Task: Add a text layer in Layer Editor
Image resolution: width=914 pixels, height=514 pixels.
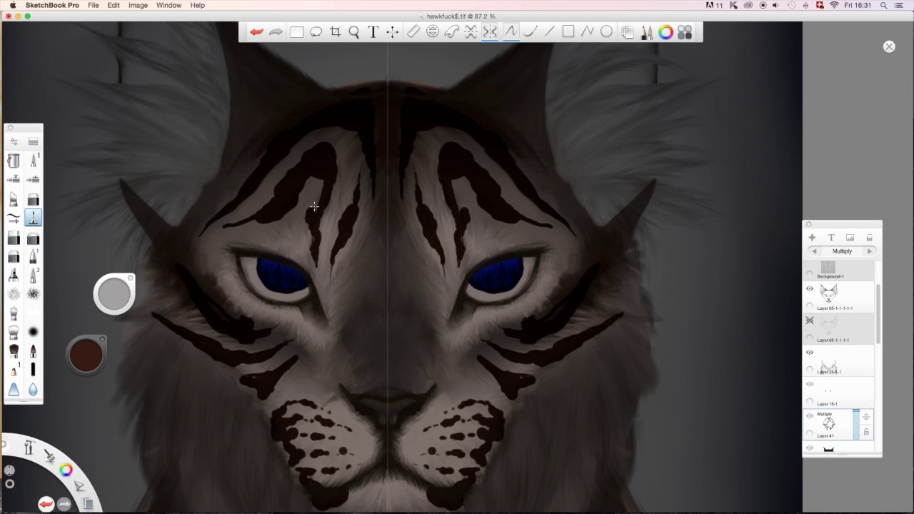Action: pos(831,238)
